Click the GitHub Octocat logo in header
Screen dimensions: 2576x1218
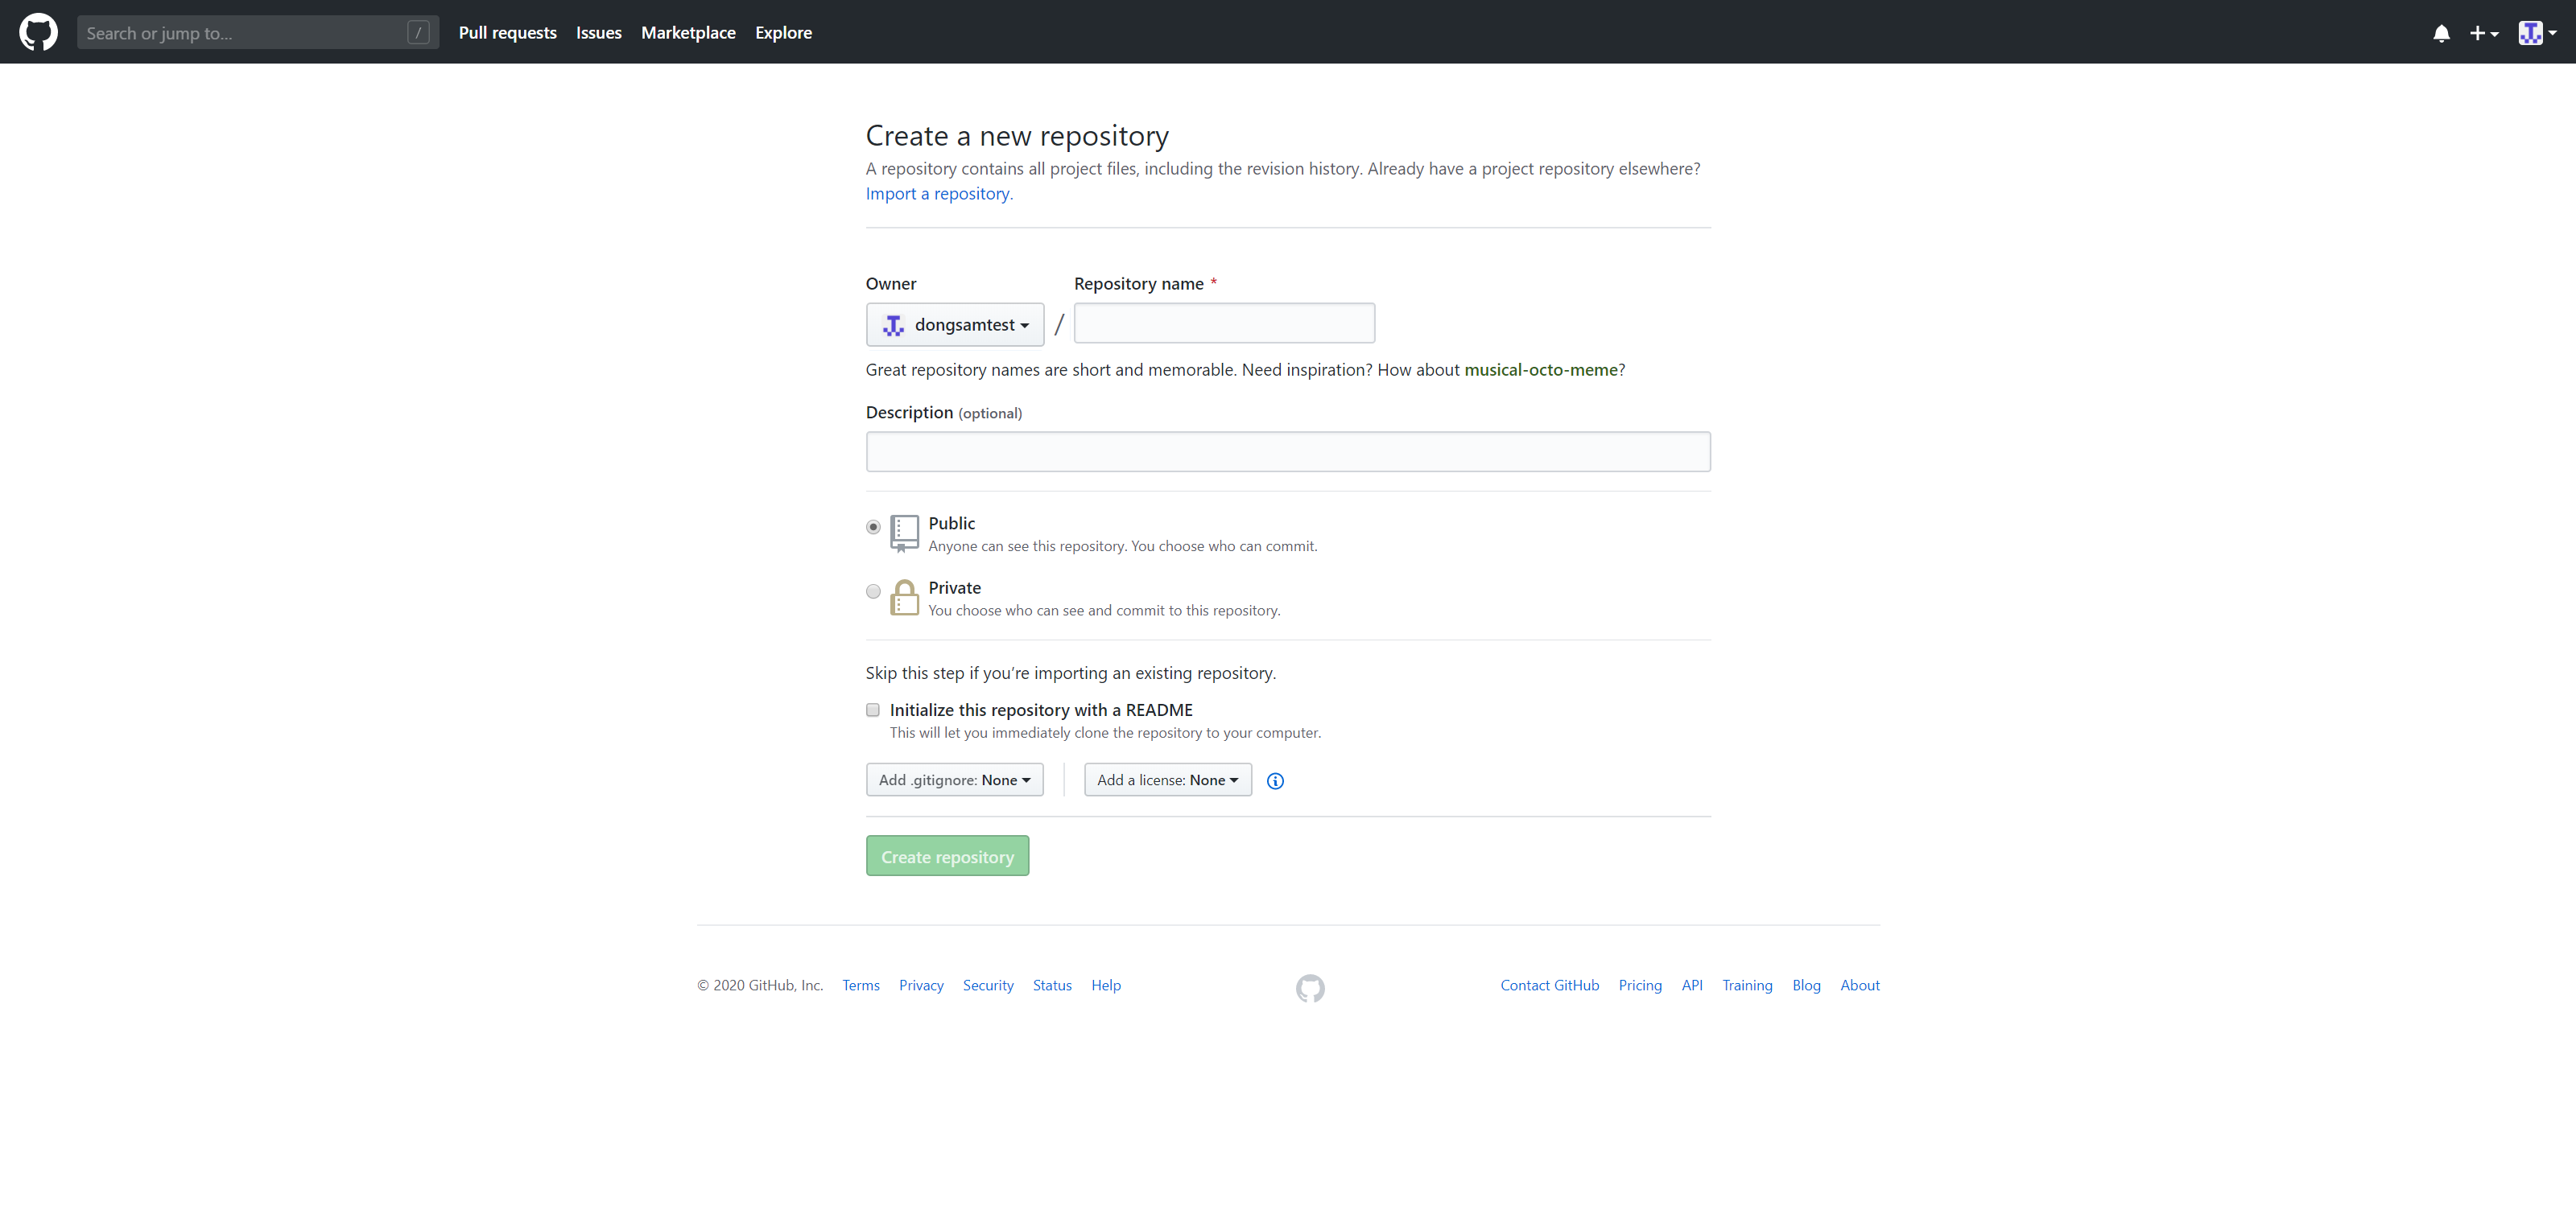point(38,32)
